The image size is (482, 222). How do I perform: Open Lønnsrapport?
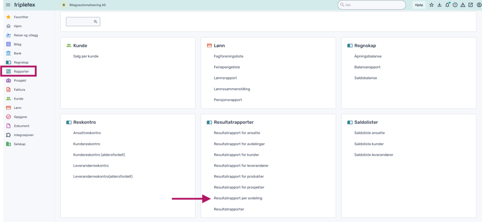coord(225,78)
